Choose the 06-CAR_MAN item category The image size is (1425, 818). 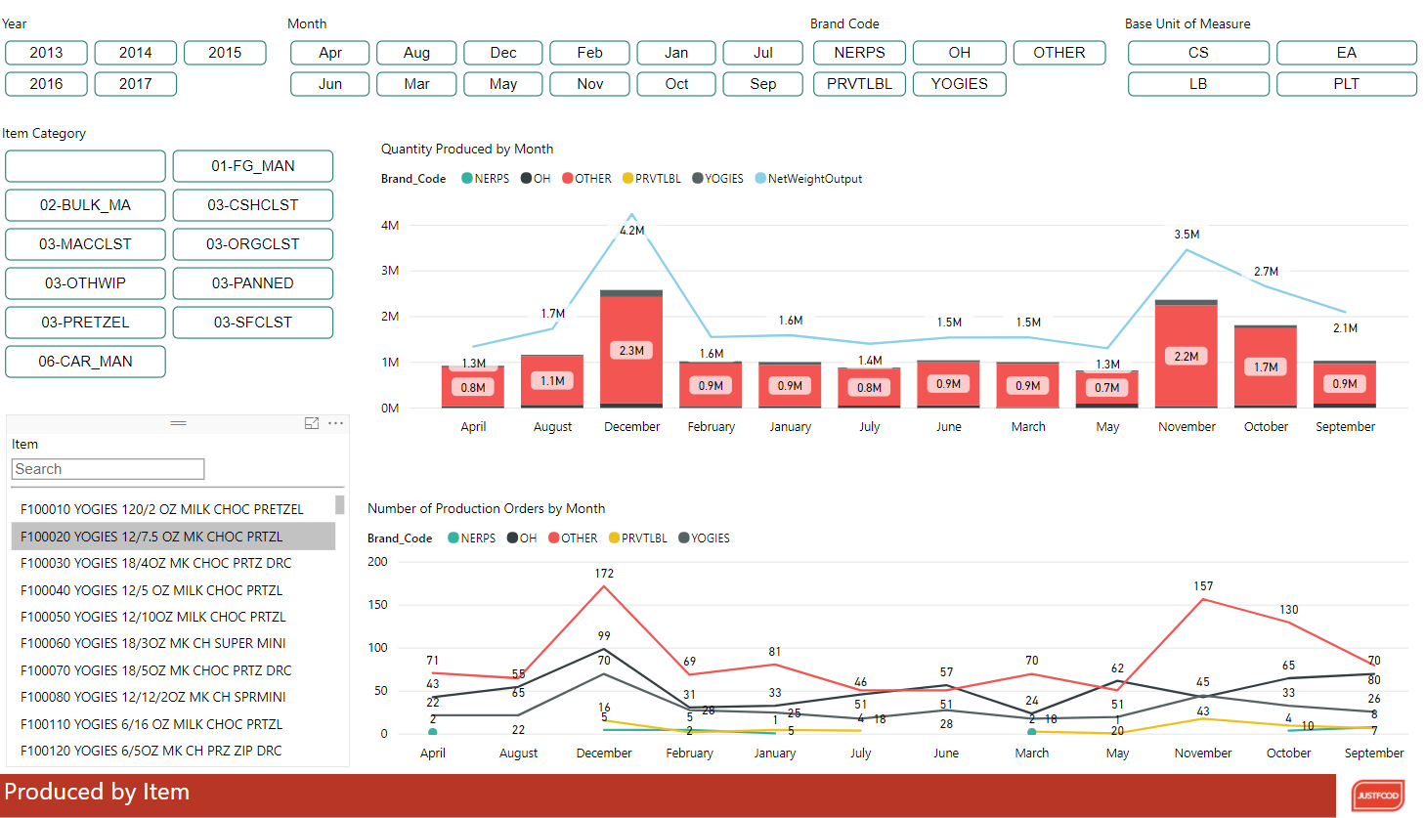(x=85, y=362)
